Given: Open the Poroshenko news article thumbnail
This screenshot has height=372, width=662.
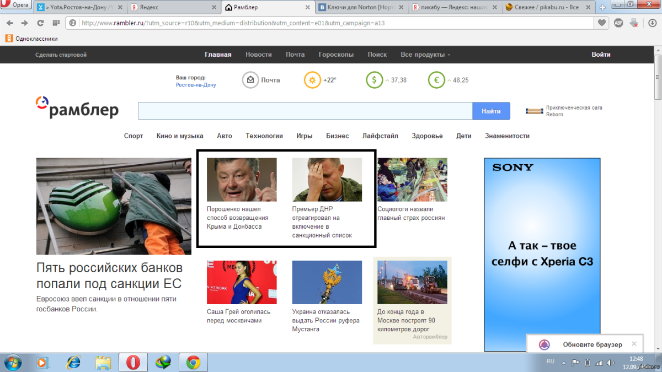Looking at the screenshot, I should coord(242,180).
